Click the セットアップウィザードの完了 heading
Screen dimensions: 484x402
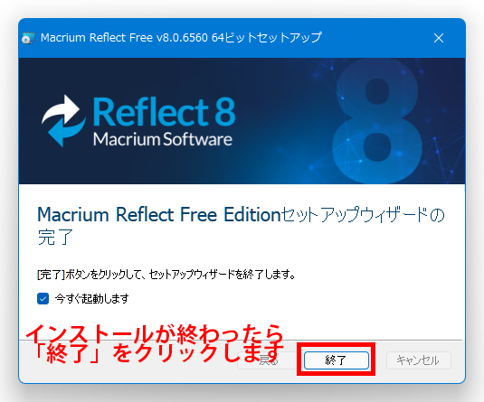click(x=241, y=225)
